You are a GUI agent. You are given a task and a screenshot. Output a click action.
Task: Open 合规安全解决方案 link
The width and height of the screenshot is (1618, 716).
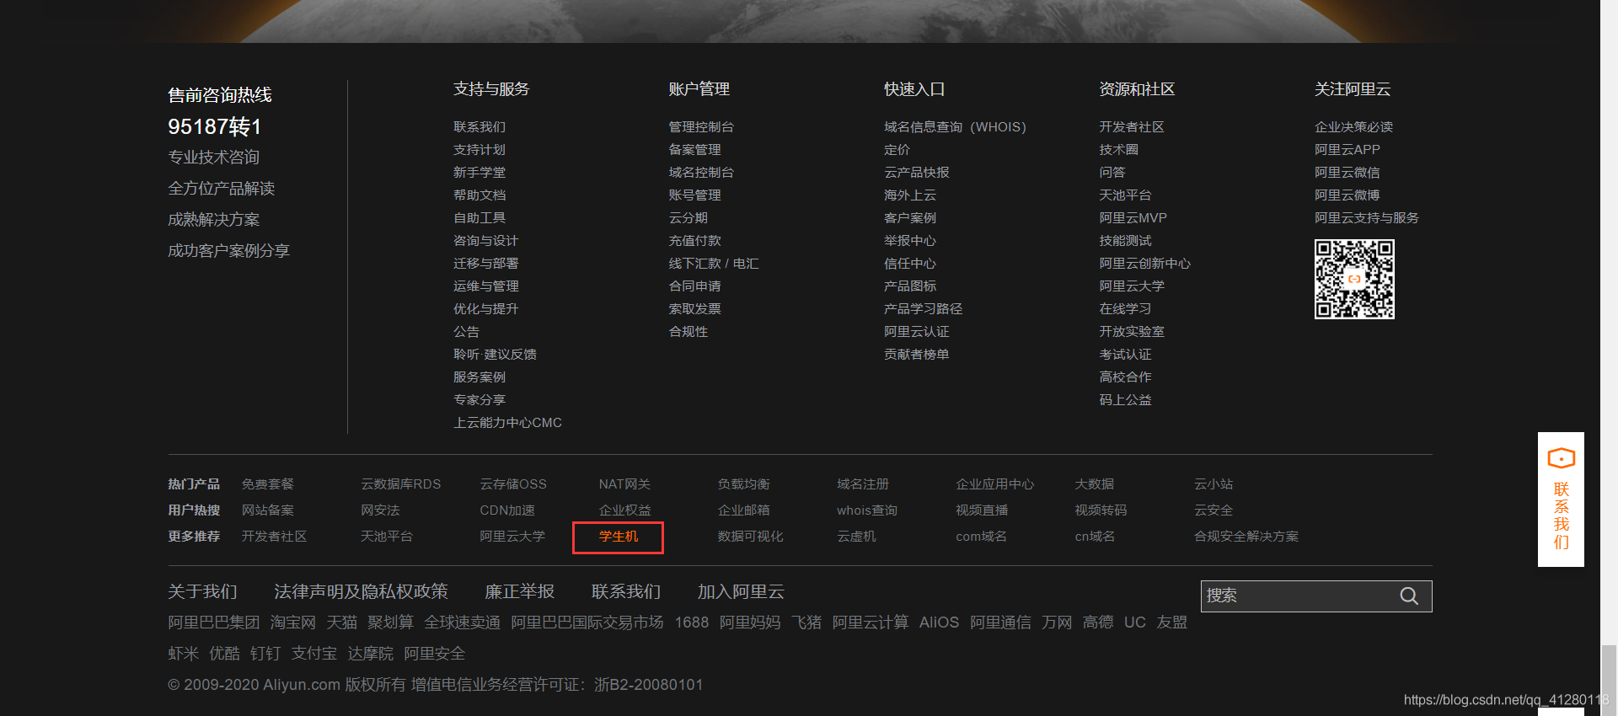coord(1246,537)
